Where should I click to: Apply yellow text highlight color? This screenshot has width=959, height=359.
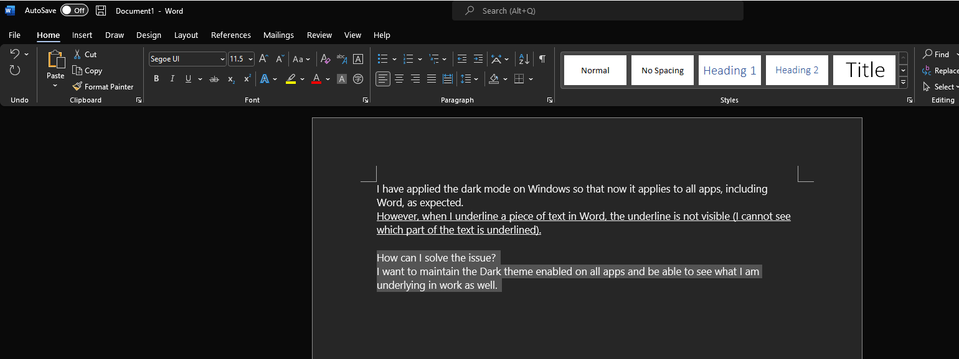tap(291, 79)
